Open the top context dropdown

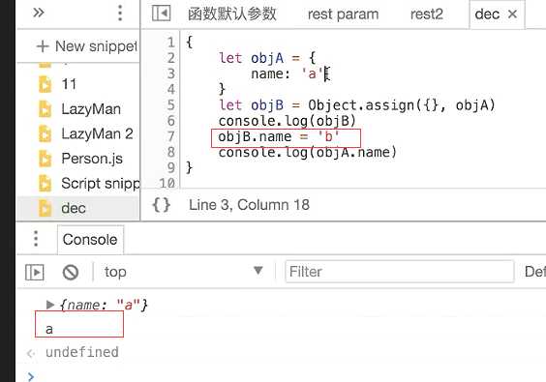183,272
